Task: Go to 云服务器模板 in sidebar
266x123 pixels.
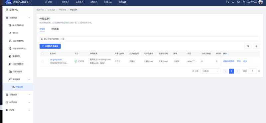Action: tap(18, 41)
